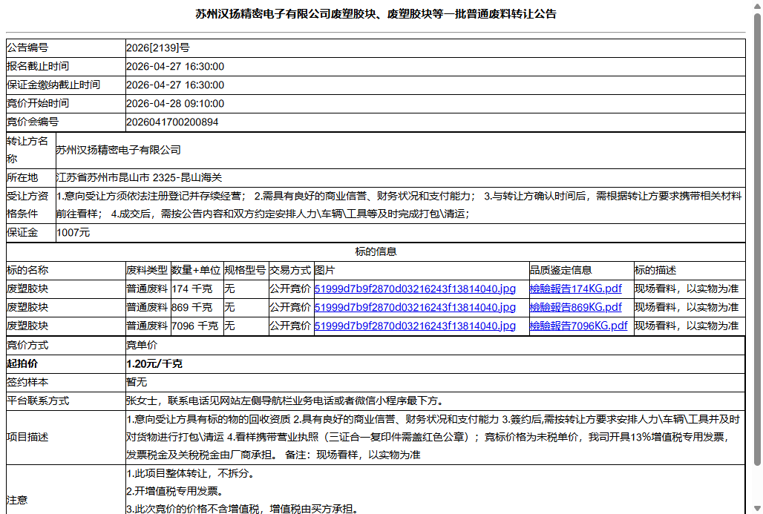Click the 项目描述 label
The width and height of the screenshot is (763, 514).
(27, 437)
